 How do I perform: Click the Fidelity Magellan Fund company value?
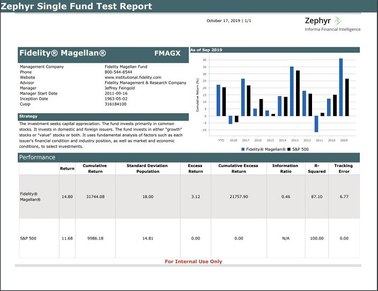[x=126, y=67]
